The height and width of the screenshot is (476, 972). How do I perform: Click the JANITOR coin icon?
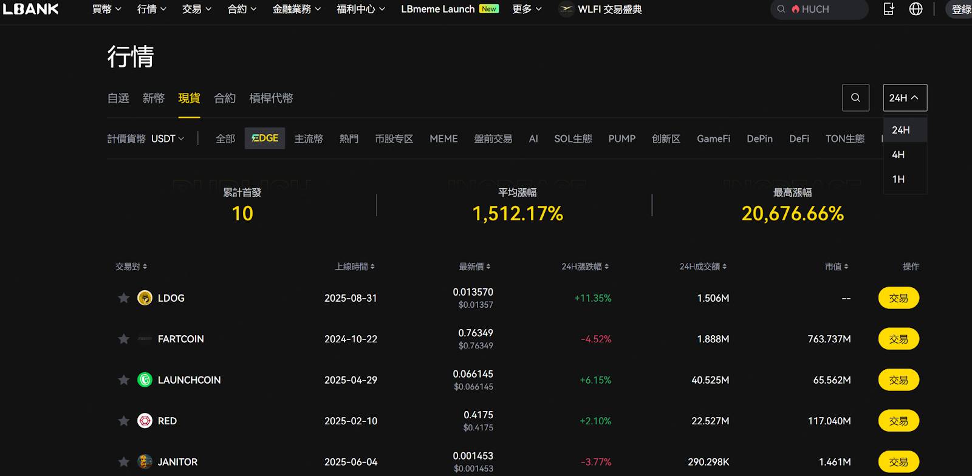pyautogui.click(x=145, y=462)
